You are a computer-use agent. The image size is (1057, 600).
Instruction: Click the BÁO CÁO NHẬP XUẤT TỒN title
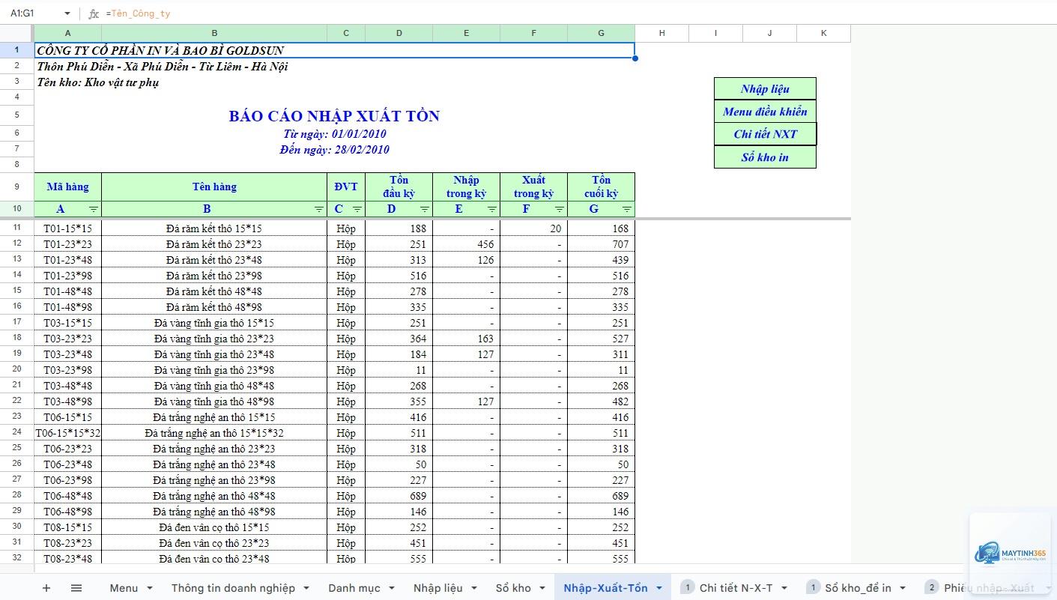(x=334, y=115)
